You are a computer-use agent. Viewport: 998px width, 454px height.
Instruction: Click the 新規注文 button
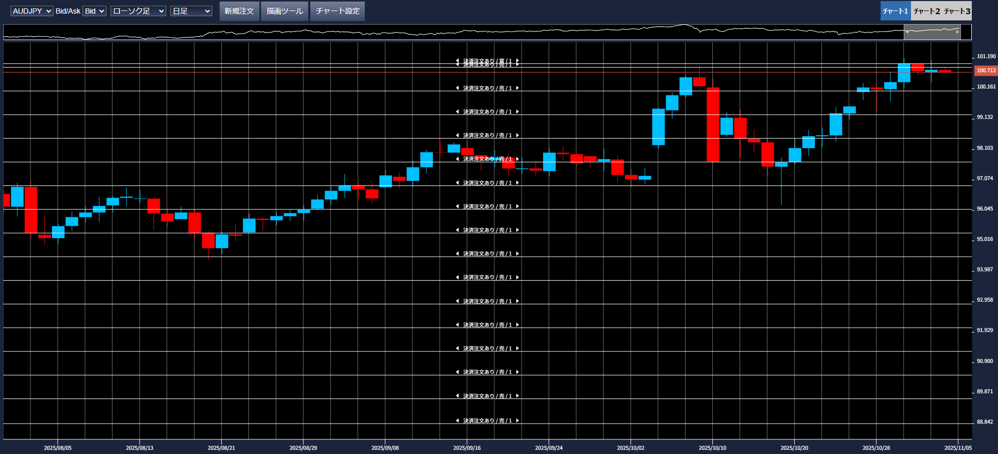239,11
